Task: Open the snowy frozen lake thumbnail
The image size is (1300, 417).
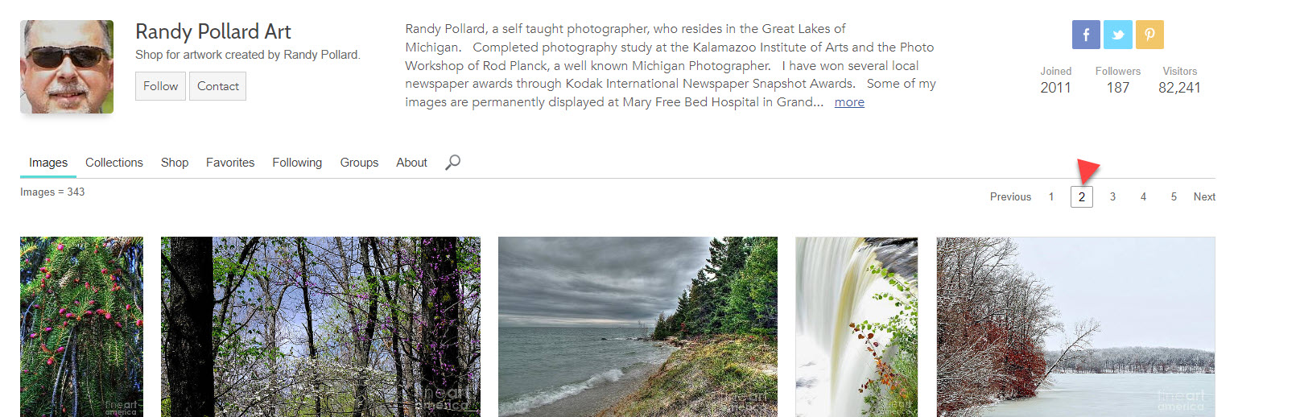Action: click(x=1075, y=327)
